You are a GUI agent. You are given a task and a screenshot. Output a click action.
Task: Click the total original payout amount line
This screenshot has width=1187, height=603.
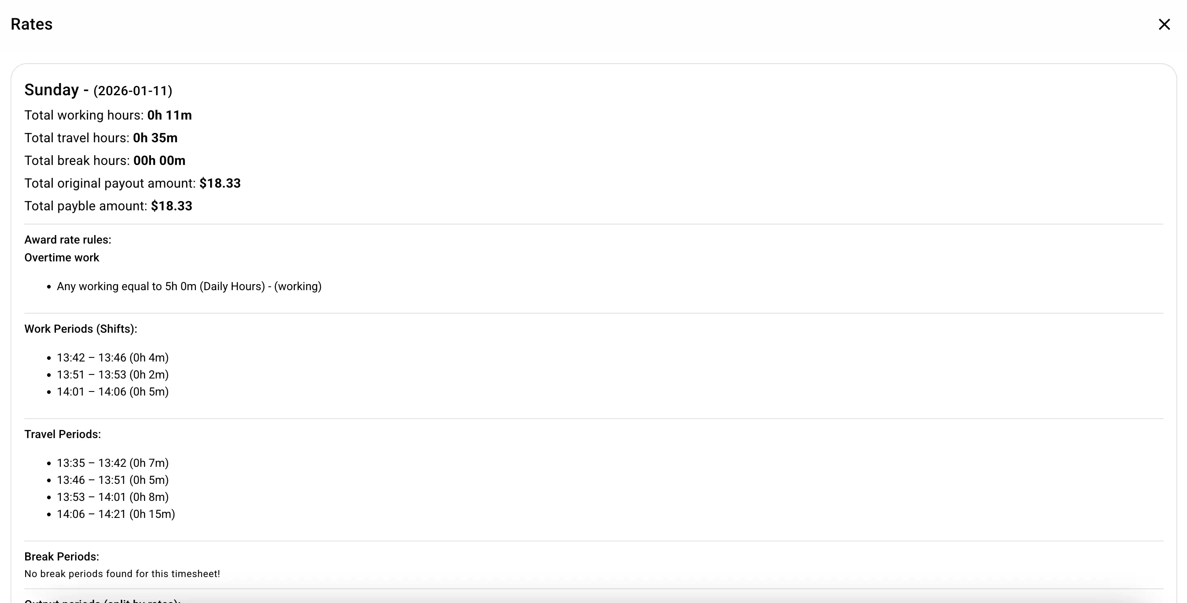132,183
